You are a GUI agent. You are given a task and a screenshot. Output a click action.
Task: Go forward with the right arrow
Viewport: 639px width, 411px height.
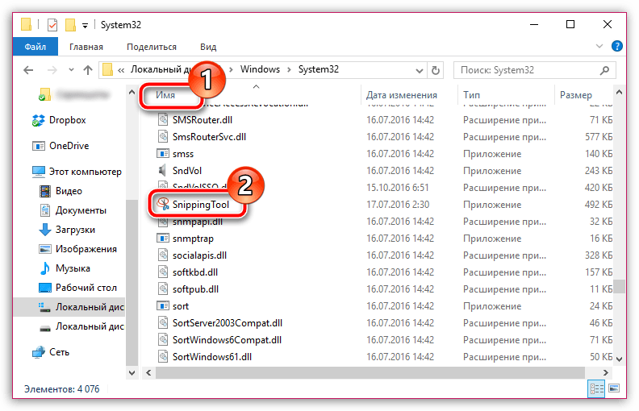tap(52, 70)
